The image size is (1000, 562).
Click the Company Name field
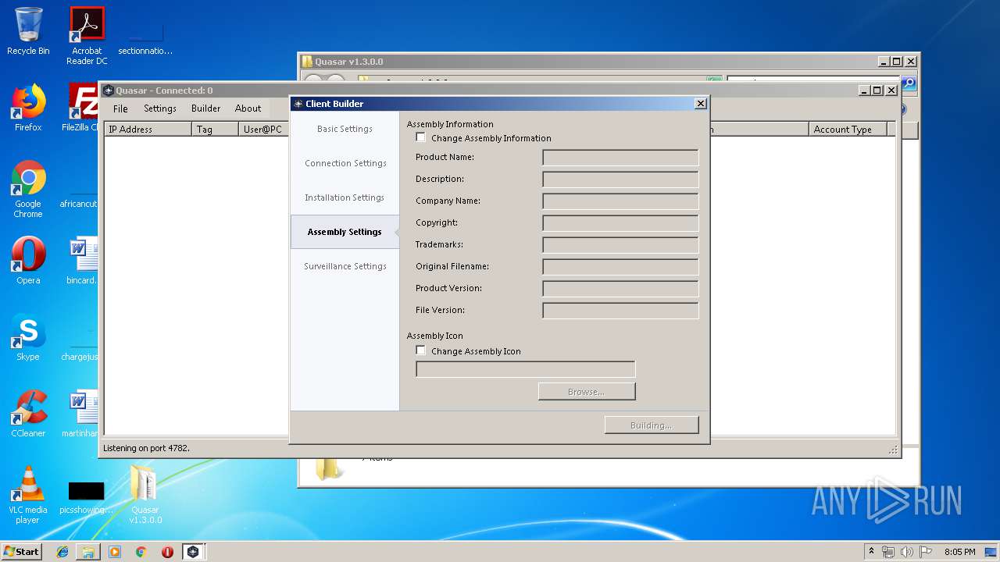pos(620,201)
